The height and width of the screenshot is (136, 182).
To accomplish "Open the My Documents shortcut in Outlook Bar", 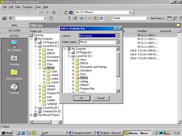I will [14, 75].
